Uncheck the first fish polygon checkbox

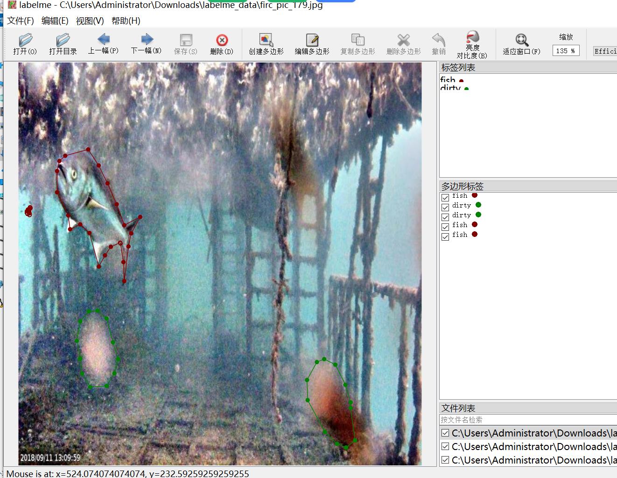(x=445, y=197)
